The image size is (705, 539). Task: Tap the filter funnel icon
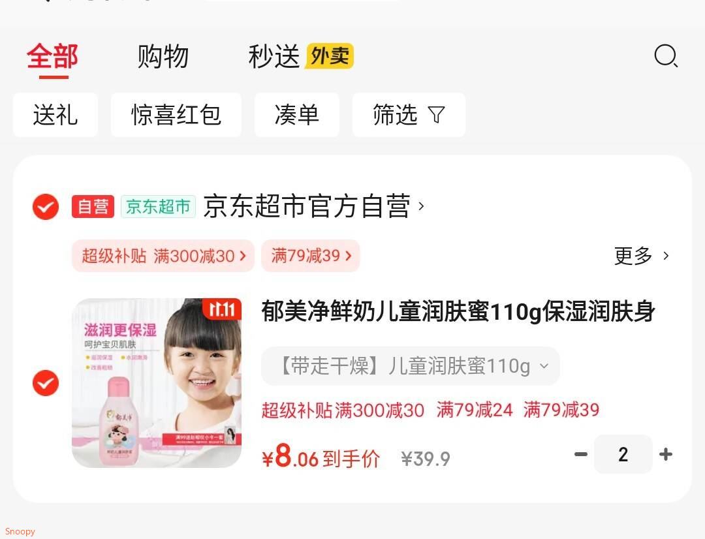pos(436,115)
